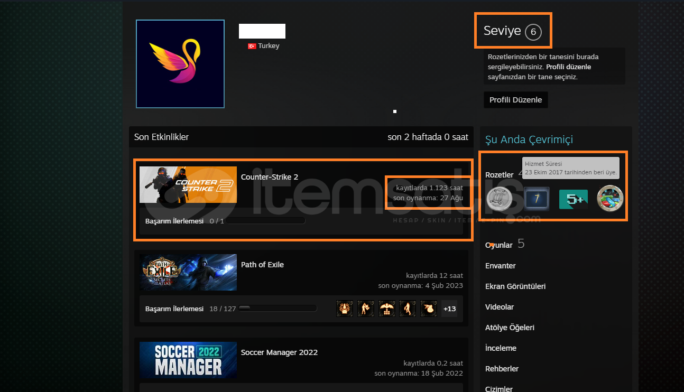Open the Soccer Manager 2022 banner
Image resolution: width=684 pixels, height=392 pixels.
188,360
